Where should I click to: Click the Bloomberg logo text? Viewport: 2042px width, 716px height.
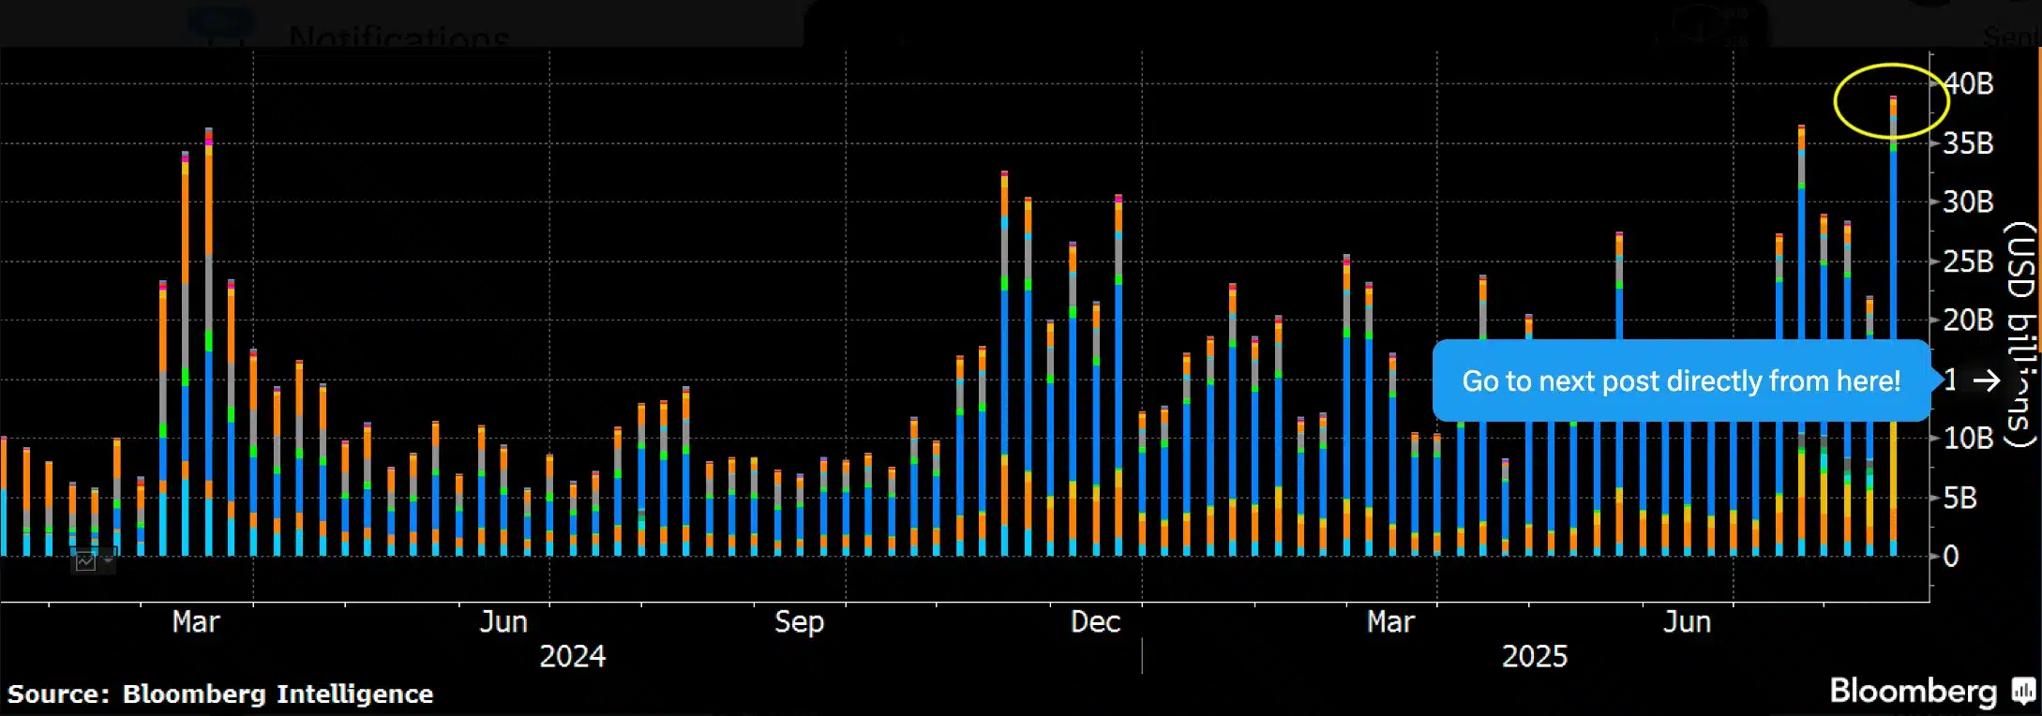click(1913, 692)
